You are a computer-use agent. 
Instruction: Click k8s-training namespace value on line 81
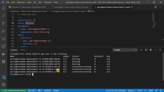click(x=42, y=32)
